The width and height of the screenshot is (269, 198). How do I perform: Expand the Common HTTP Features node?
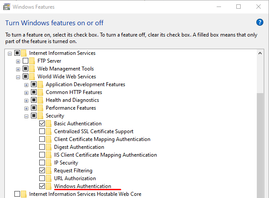(26, 93)
